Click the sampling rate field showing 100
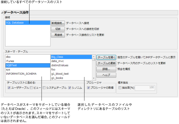179x124 pixels. click(x=145, y=88)
